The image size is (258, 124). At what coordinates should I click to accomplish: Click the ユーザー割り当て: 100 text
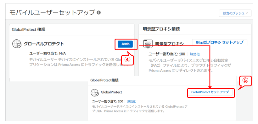167,54
